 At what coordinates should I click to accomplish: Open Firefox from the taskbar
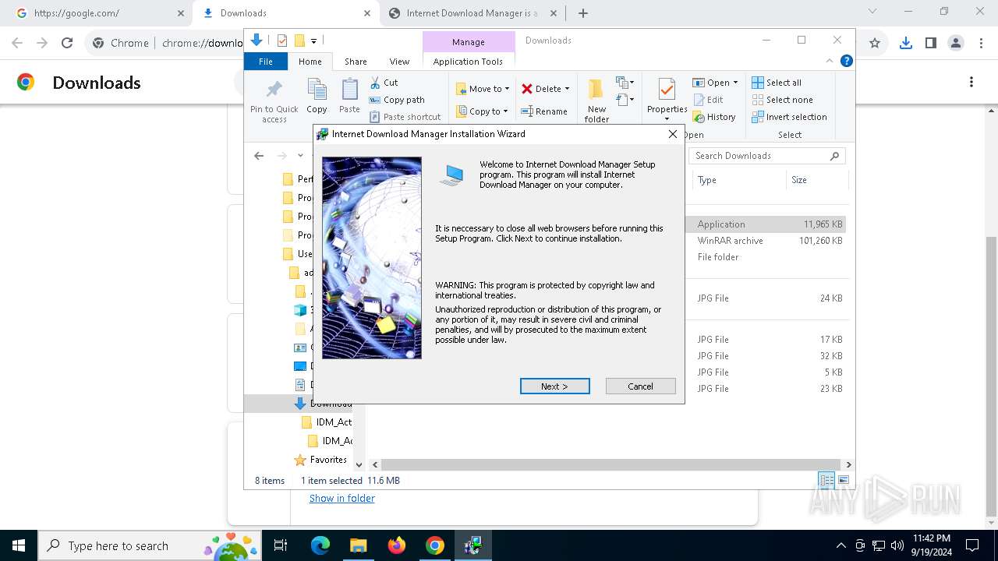(x=397, y=545)
